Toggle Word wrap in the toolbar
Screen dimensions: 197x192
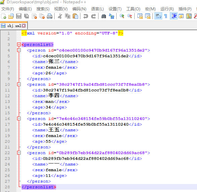coord(158,16)
